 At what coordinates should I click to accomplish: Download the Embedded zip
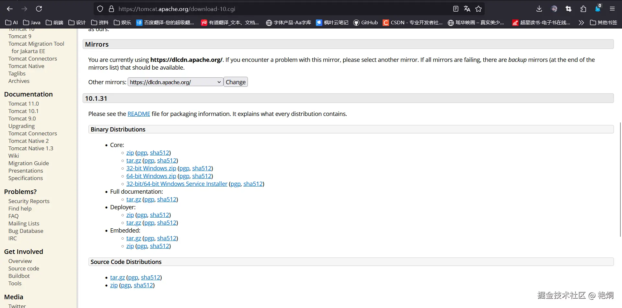[x=130, y=246]
